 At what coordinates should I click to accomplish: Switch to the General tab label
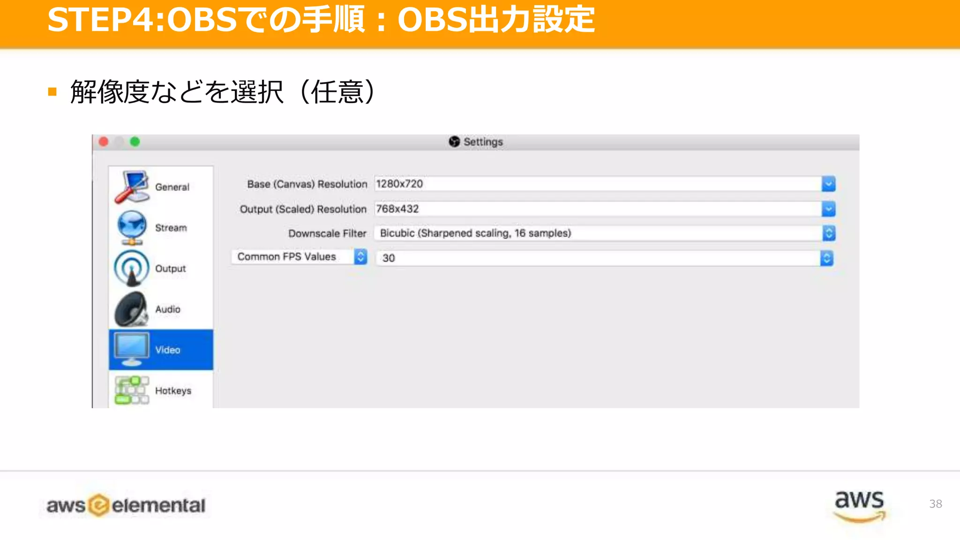(172, 187)
